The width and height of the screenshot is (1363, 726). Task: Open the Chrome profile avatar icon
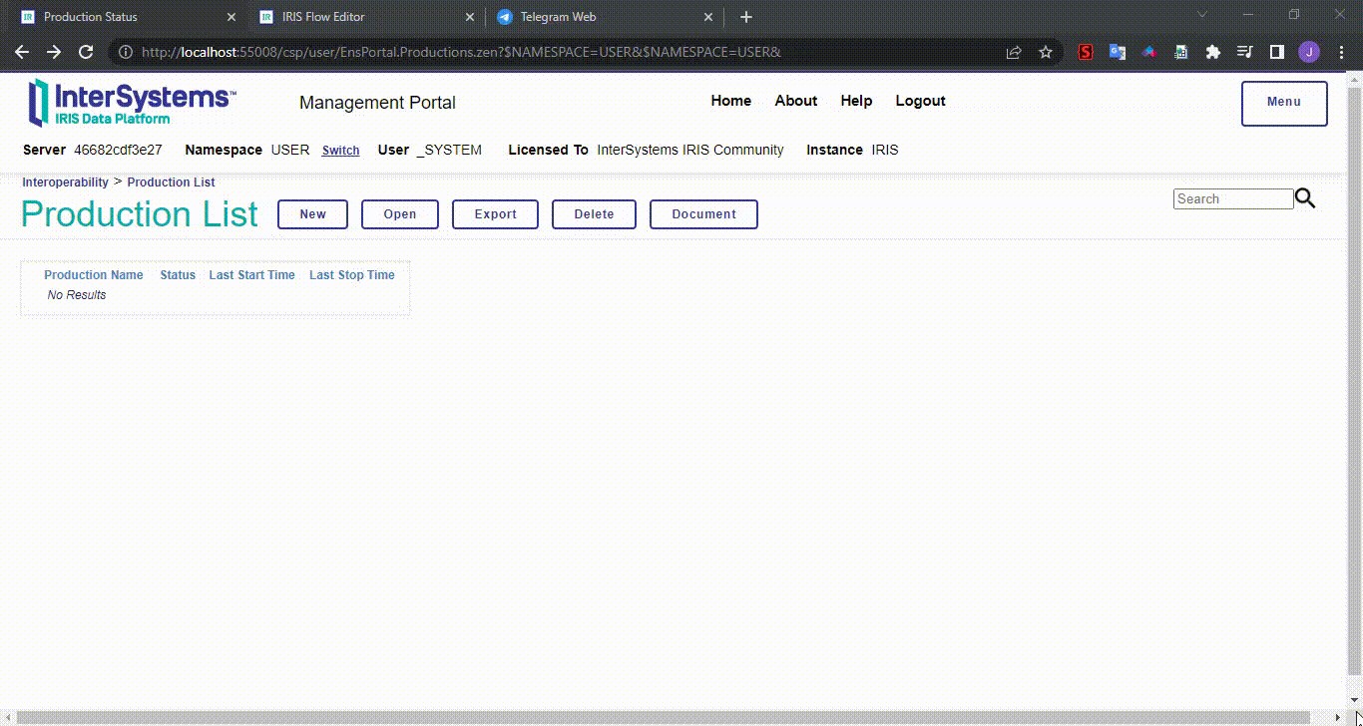1308,51
